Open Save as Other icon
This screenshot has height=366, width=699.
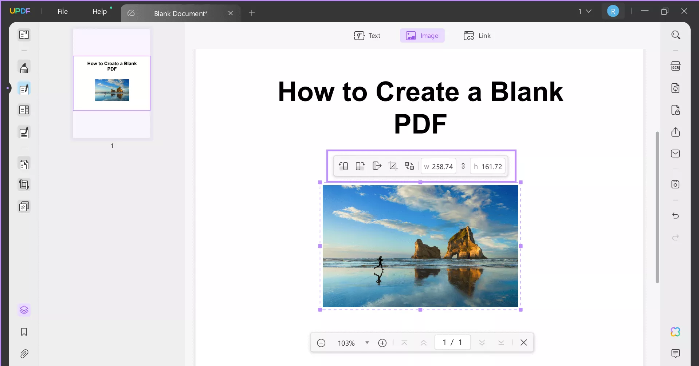[676, 184]
